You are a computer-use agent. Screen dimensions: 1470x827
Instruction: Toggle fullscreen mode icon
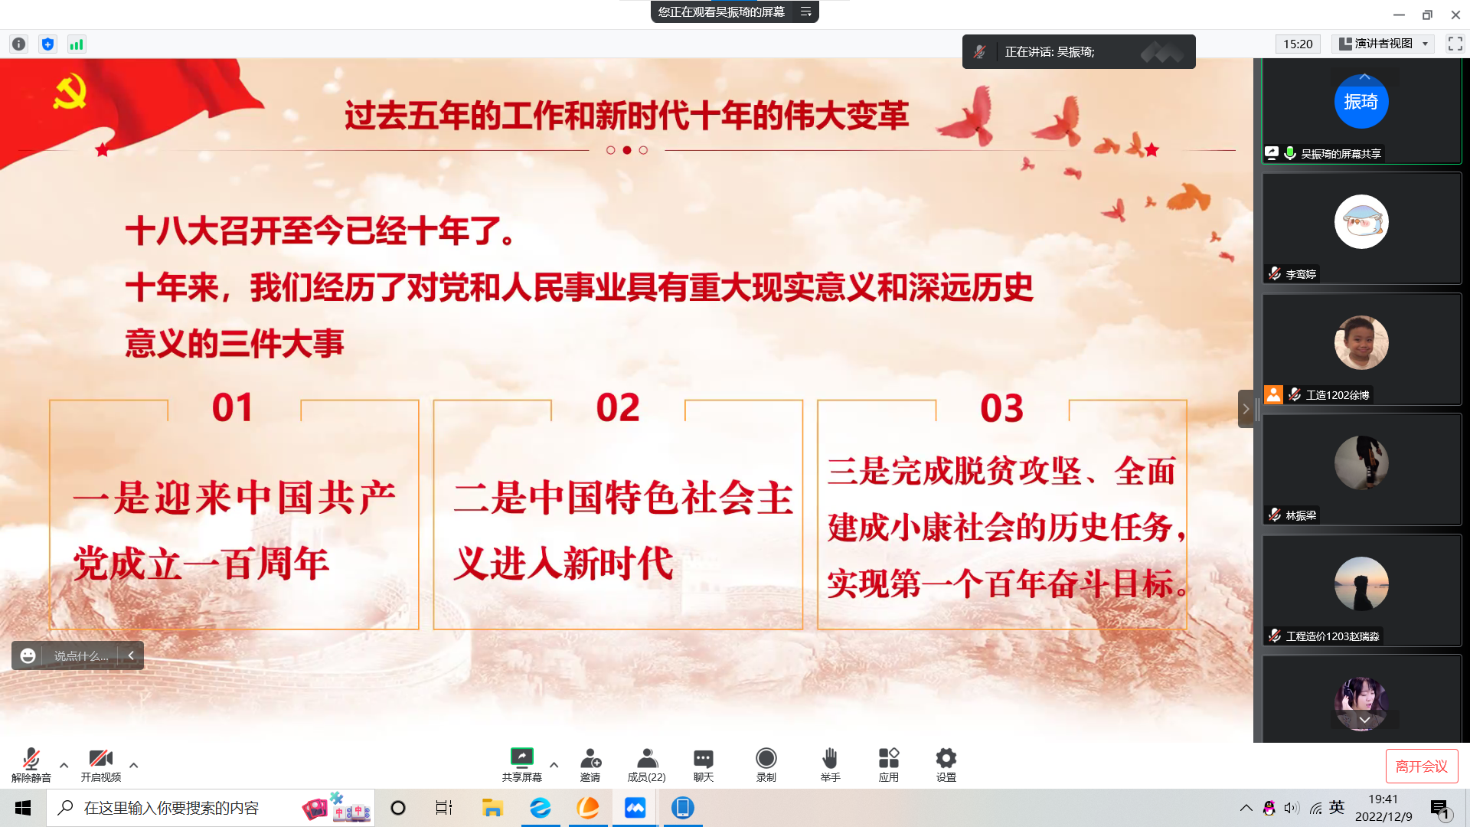(1455, 44)
